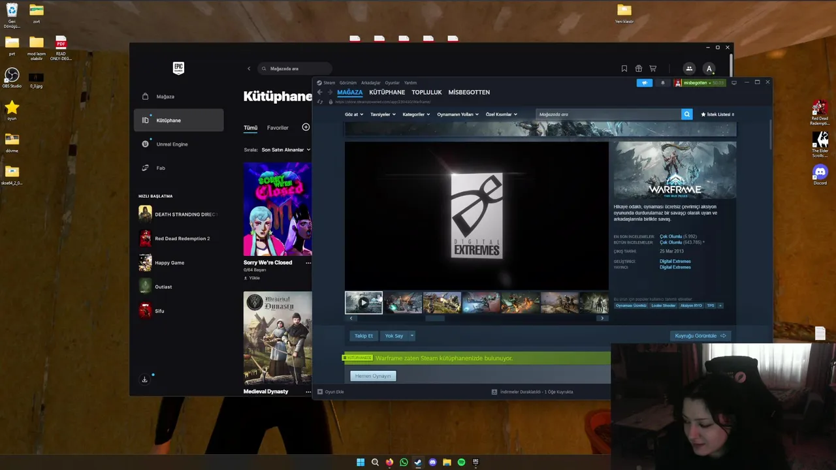Open Steam notifications bell icon
Viewport: 836px width, 470px height.
[663, 83]
